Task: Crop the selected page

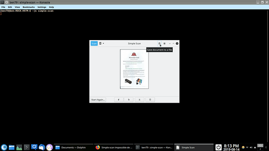Action: click(x=140, y=100)
